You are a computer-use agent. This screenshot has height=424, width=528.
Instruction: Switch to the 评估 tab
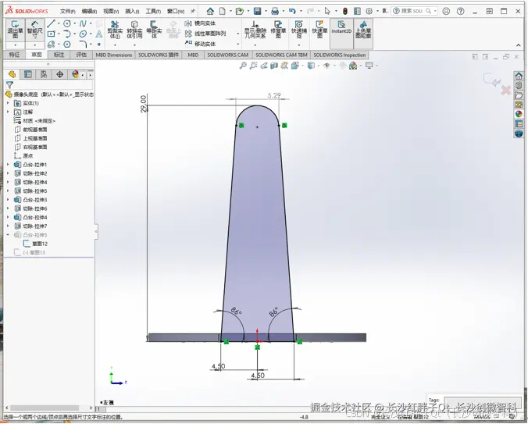[81, 55]
